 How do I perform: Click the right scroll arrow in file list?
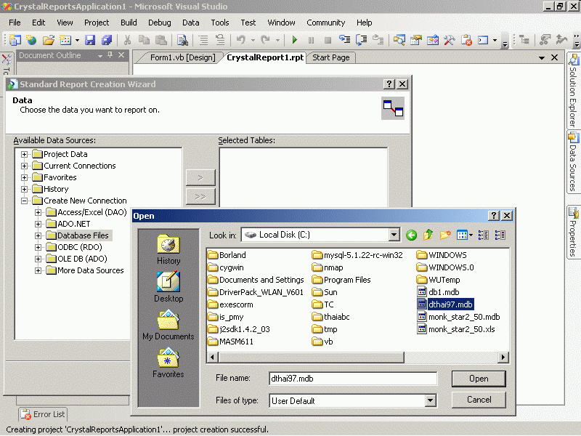[x=503, y=358]
